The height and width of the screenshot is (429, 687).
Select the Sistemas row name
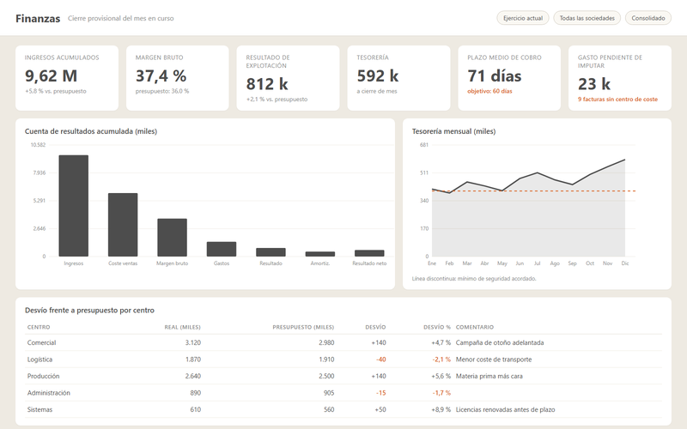pyautogui.click(x=40, y=410)
